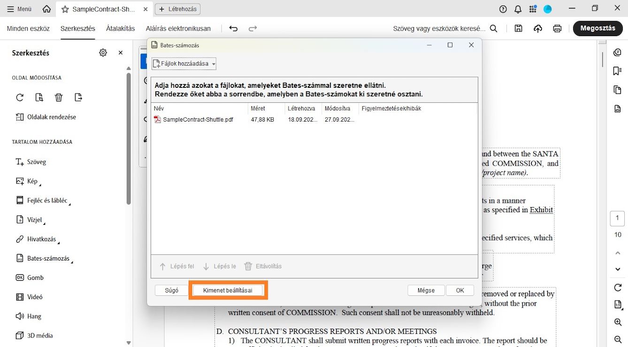
Task: Sort files by the Név column header
Action: [200, 108]
